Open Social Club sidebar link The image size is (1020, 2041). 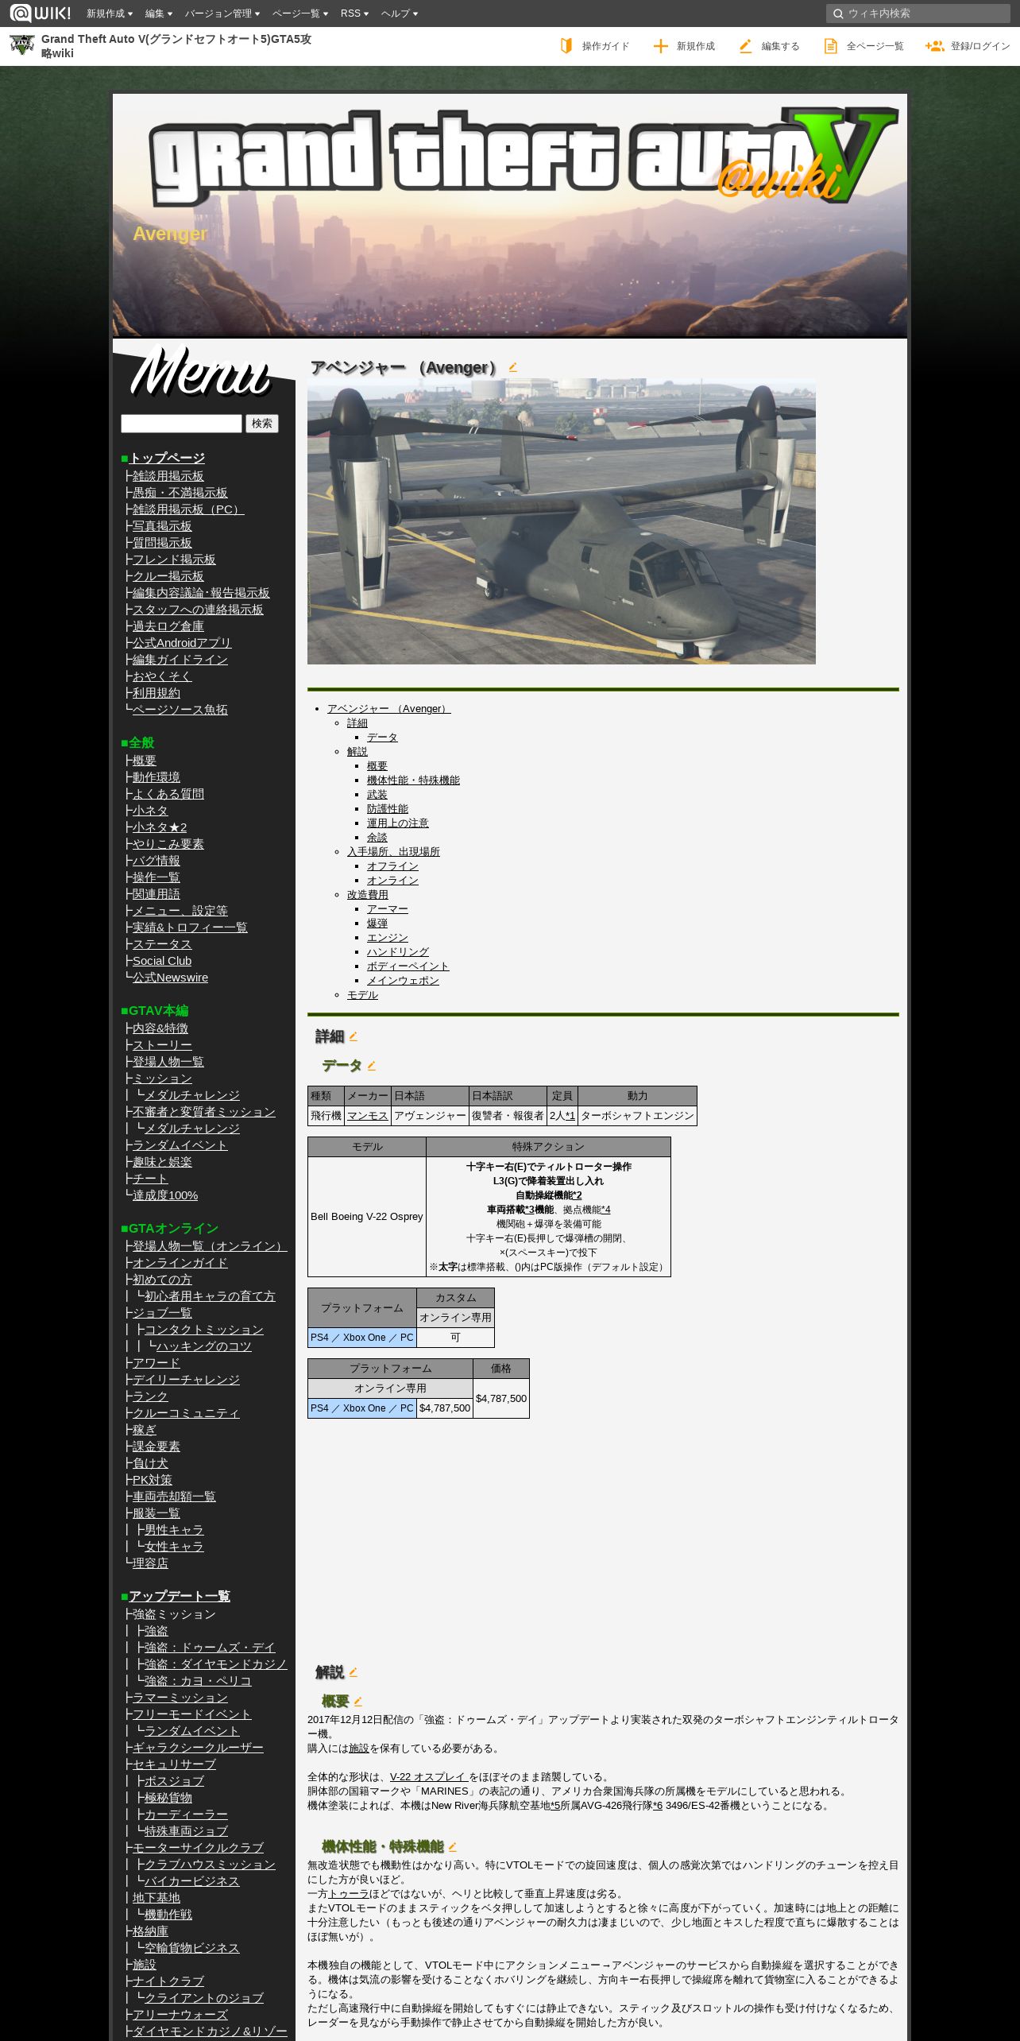(162, 961)
